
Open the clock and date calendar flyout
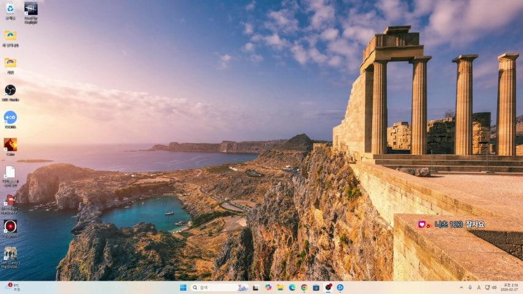509,287
